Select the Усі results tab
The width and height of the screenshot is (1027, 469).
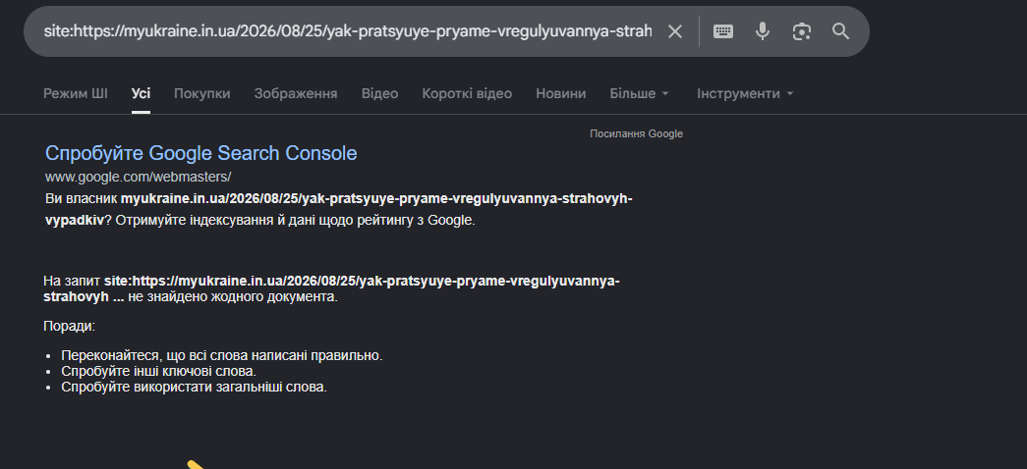click(x=141, y=93)
